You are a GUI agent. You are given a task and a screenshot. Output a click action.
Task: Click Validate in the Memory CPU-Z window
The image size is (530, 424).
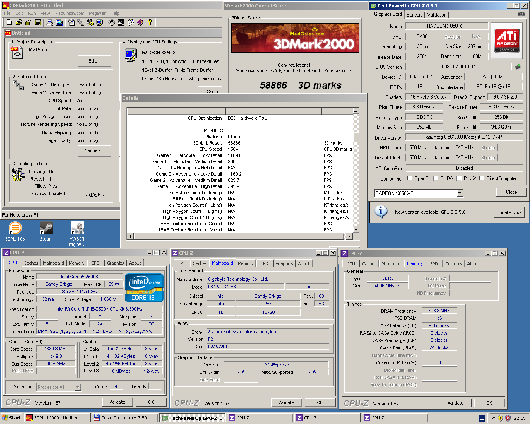coord(455,403)
